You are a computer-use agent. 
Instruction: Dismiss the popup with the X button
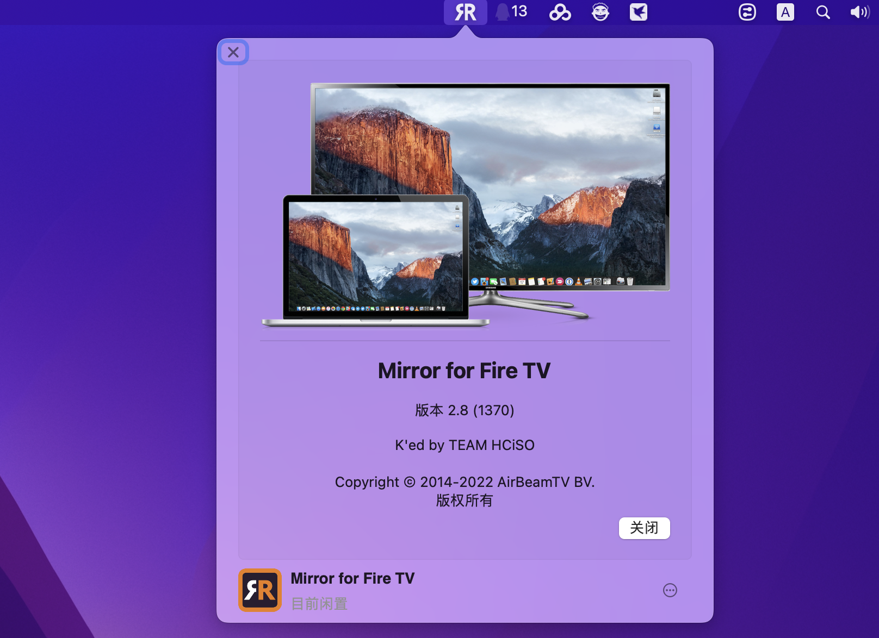click(x=233, y=52)
